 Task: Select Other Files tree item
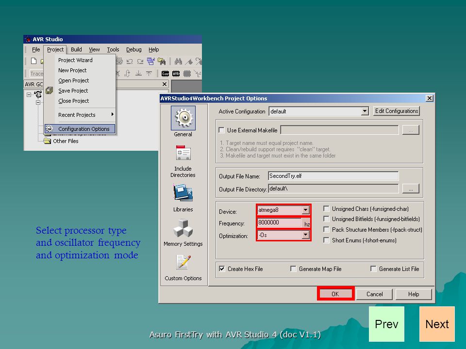(x=66, y=141)
